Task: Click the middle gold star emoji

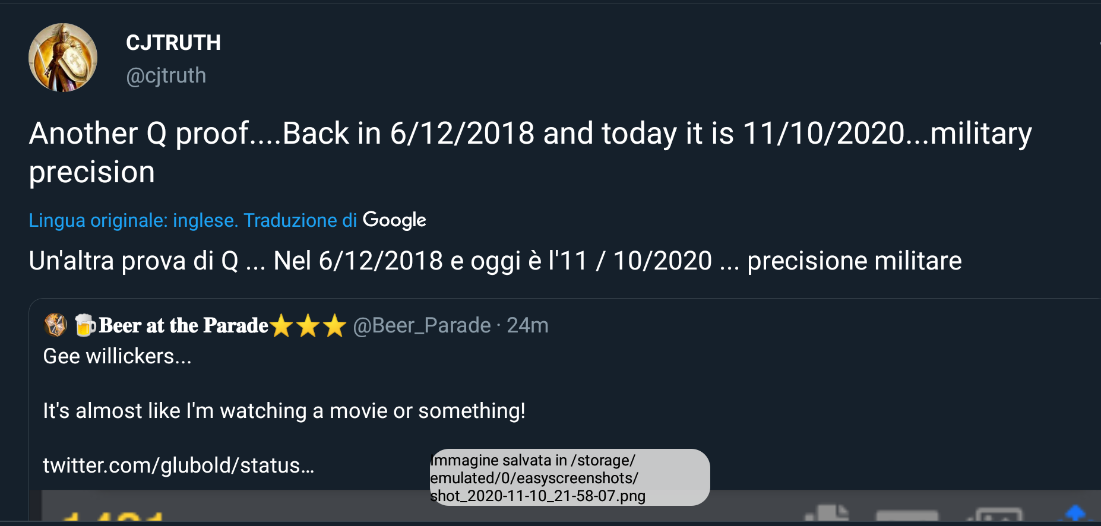Action: [308, 326]
